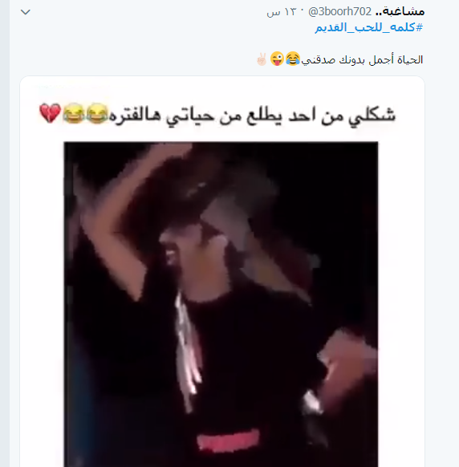Click the @3boorh702 handle
Image resolution: width=459 pixels, height=467 pixels.
tap(340, 11)
